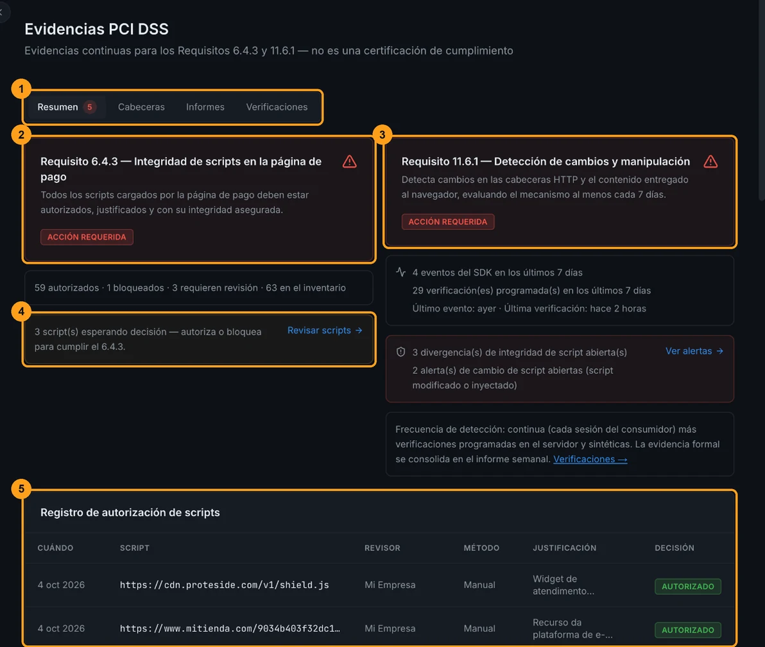Click the vertical scrollbar on the right edge

(x=762, y=100)
